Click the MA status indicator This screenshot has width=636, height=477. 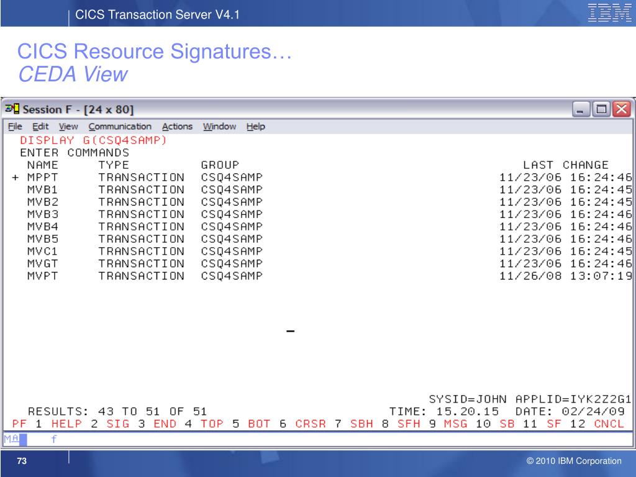11,439
